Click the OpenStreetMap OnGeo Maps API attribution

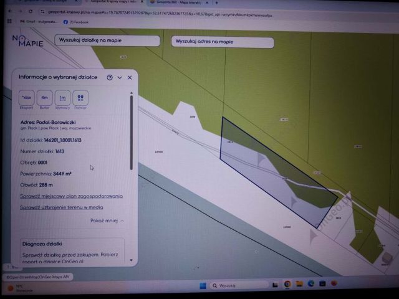click(x=37, y=277)
